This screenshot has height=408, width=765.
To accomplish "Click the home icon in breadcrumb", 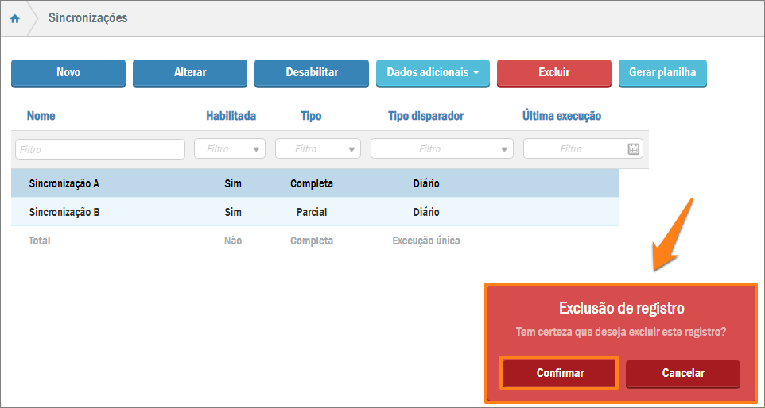I will (x=14, y=18).
